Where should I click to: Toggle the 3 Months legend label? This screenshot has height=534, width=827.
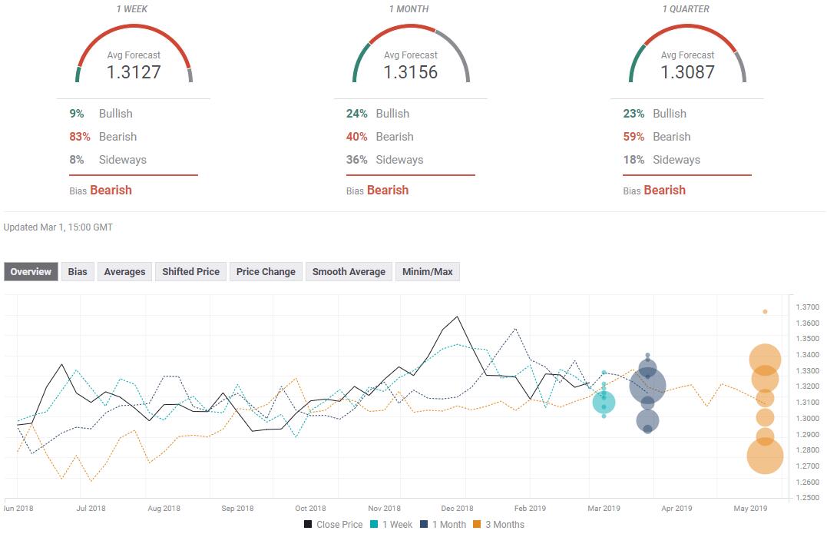[504, 525]
